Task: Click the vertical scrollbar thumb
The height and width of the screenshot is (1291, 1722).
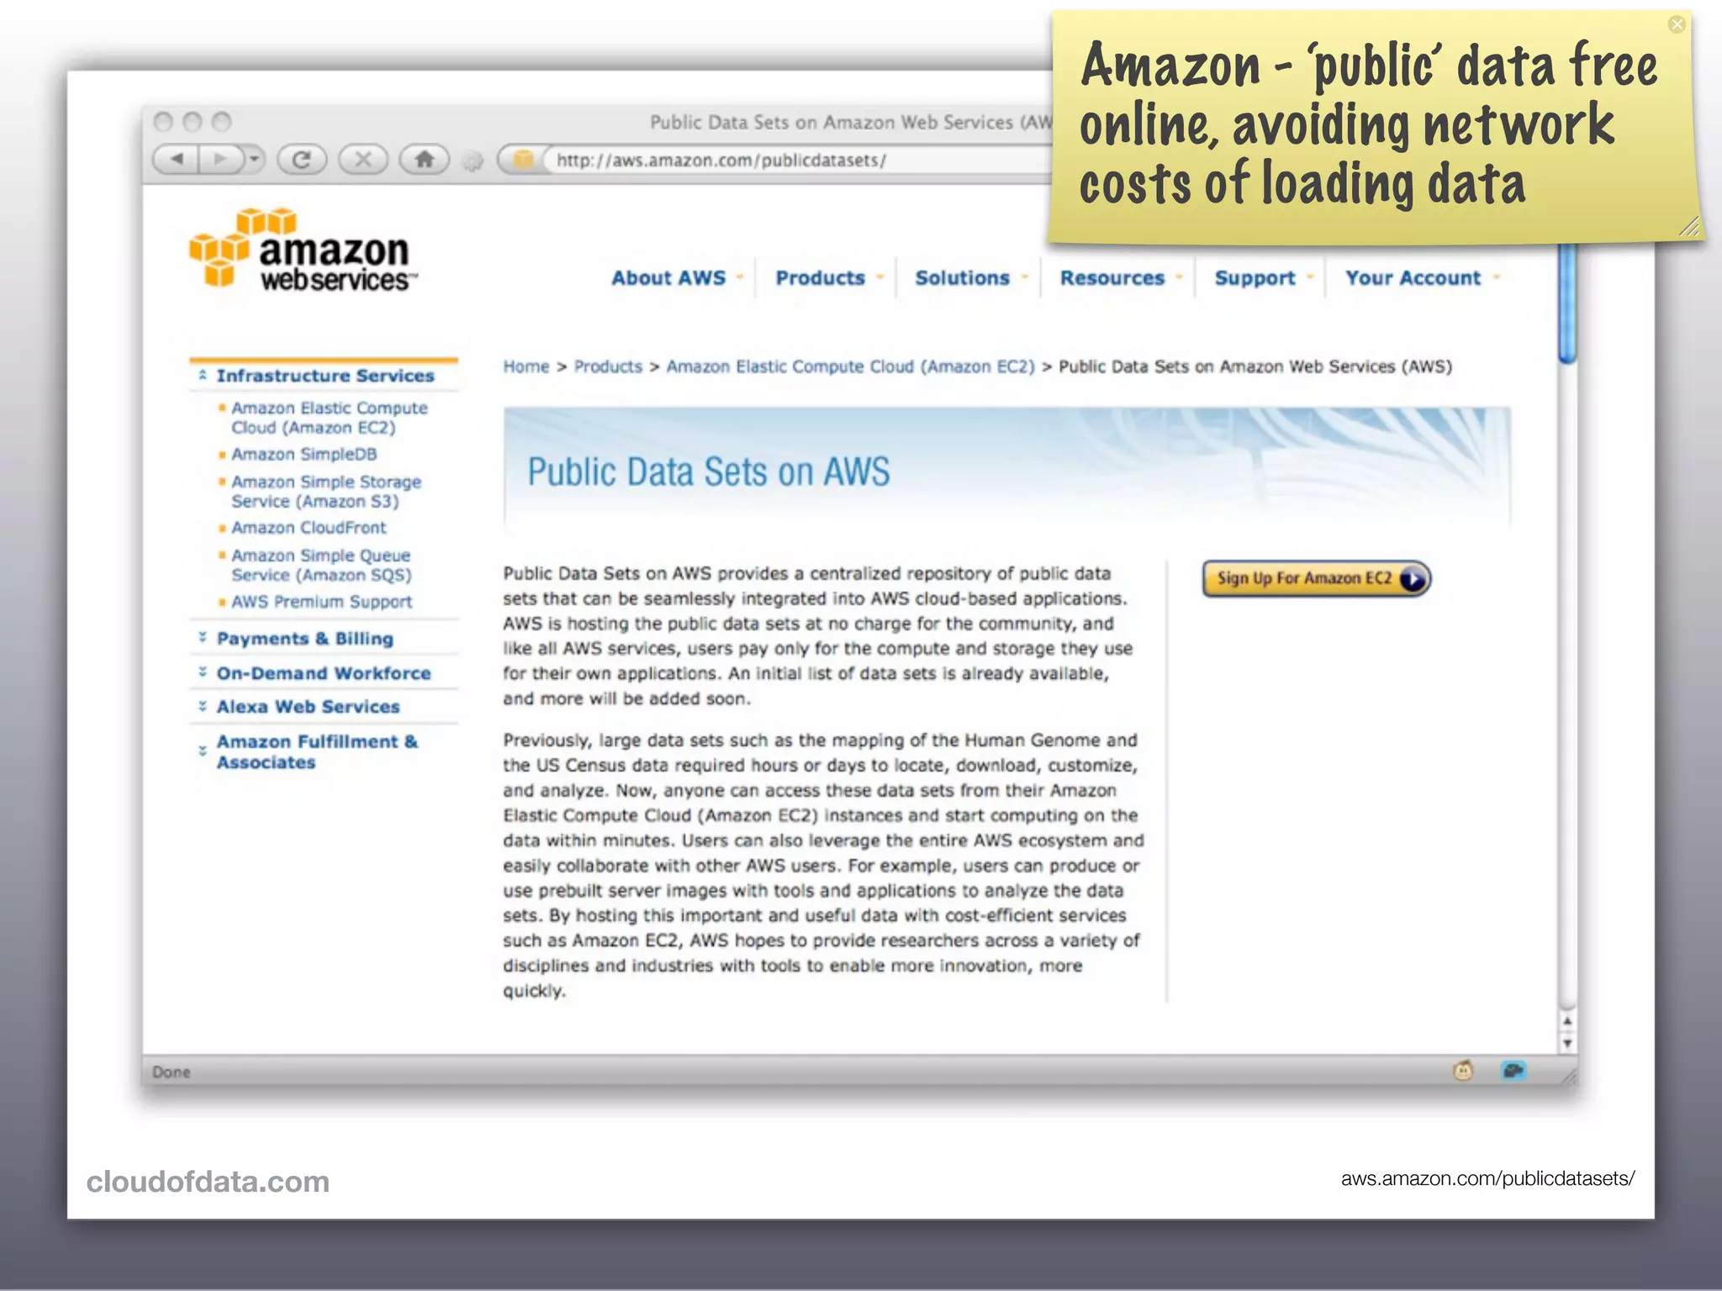Action: click(1566, 303)
